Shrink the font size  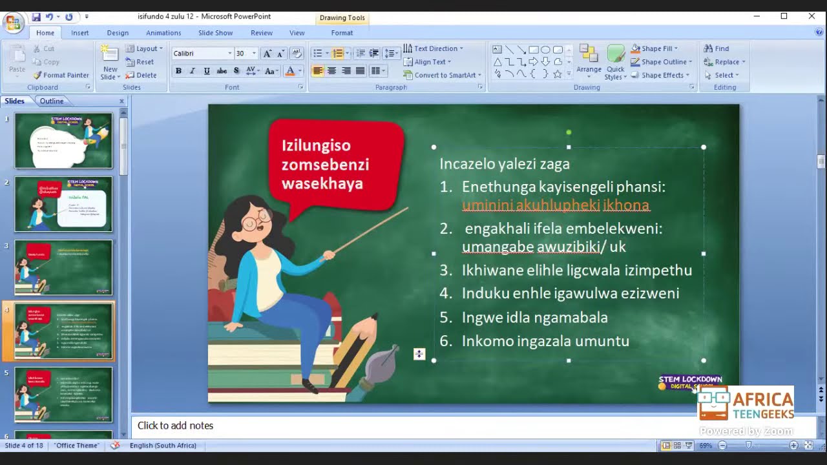click(281, 54)
